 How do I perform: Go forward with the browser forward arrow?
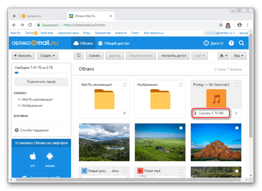(x=22, y=25)
